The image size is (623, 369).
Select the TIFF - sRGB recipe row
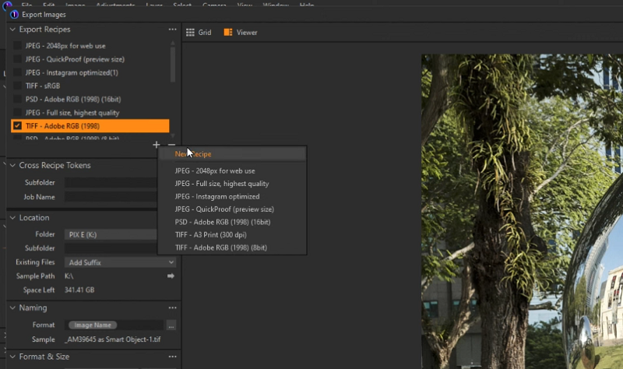[90, 86]
